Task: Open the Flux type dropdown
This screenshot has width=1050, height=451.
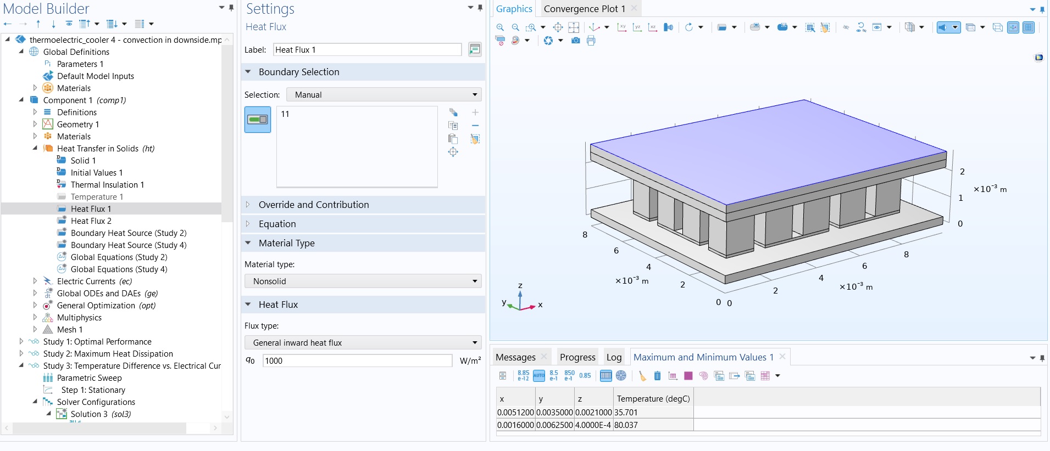Action: (x=363, y=343)
